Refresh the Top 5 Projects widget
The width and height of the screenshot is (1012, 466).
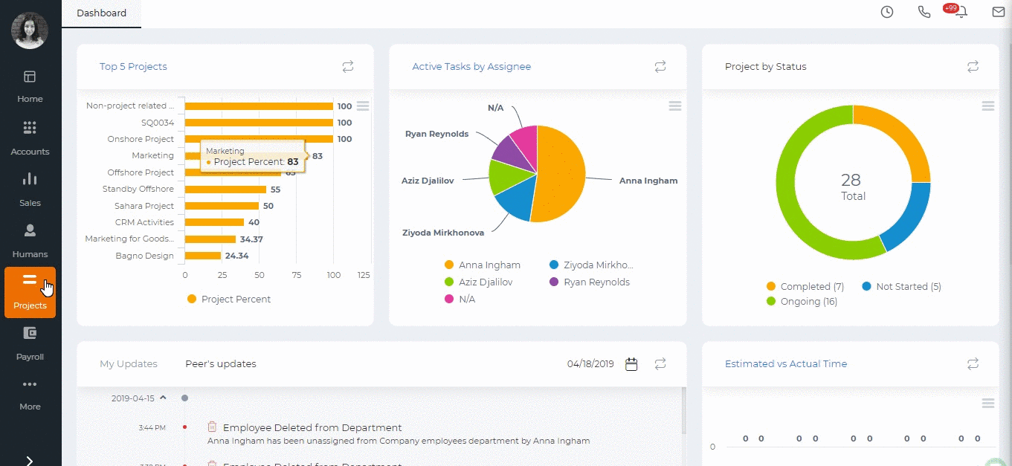pos(348,67)
